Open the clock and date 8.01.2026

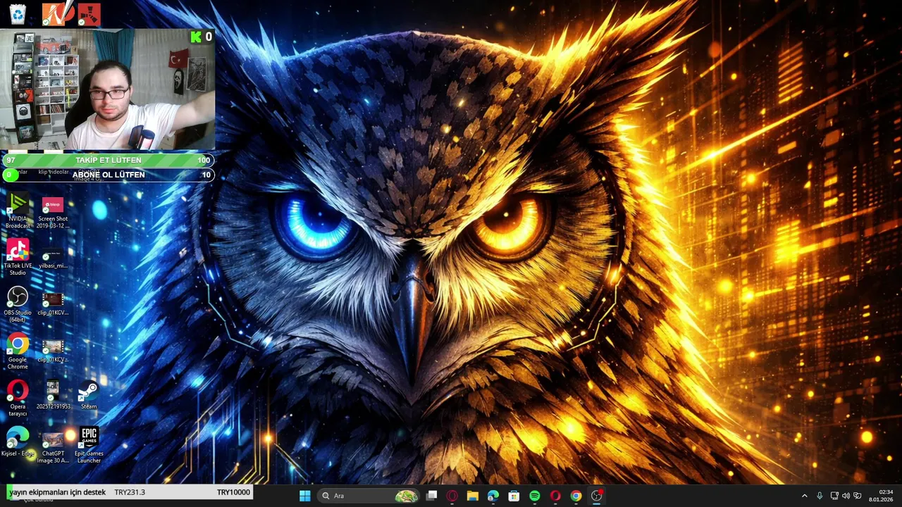click(882, 496)
